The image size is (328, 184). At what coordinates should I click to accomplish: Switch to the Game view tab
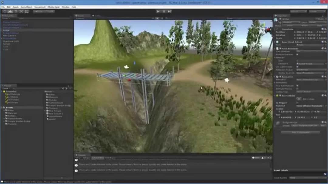click(97, 15)
